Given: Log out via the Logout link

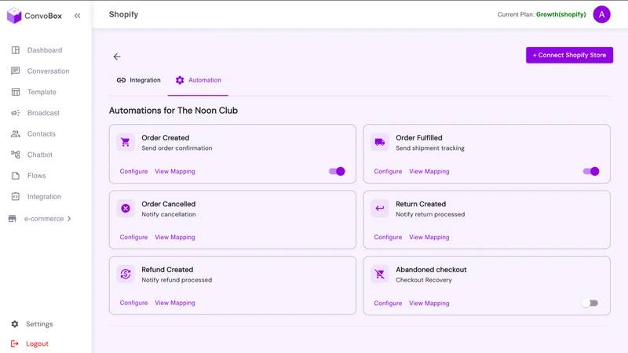Looking at the screenshot, I should [x=37, y=344].
